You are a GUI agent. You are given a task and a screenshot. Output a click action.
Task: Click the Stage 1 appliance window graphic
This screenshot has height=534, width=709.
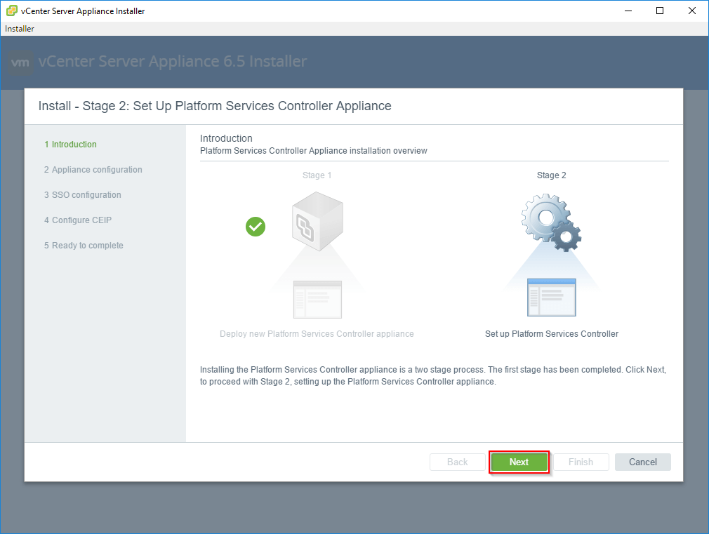[317, 299]
